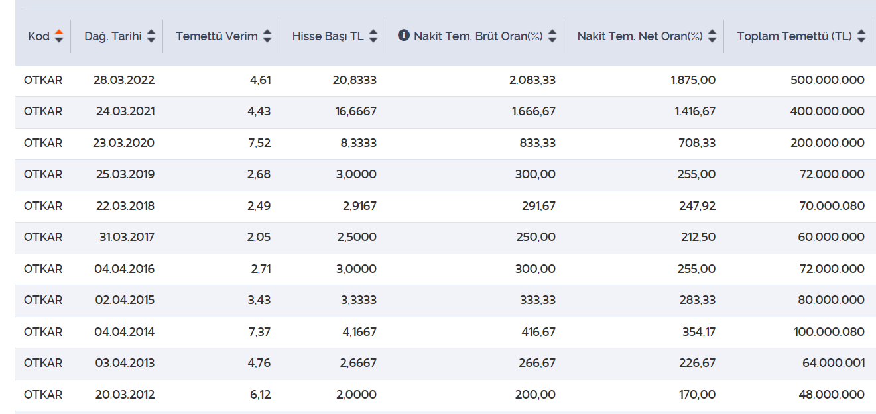Click the gross rate 416,67
876x414 pixels.
coord(539,332)
